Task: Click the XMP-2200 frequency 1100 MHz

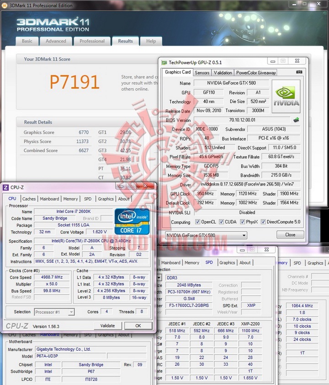Action: (250, 331)
